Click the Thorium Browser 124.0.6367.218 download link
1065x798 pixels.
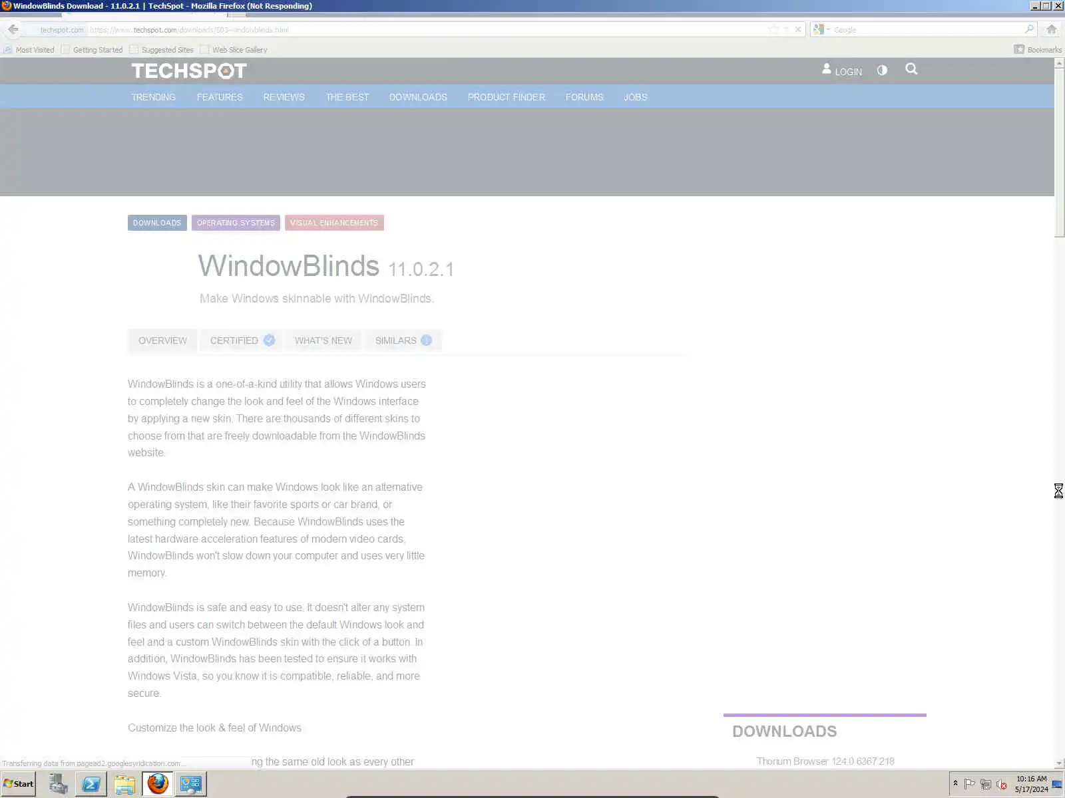click(x=825, y=761)
